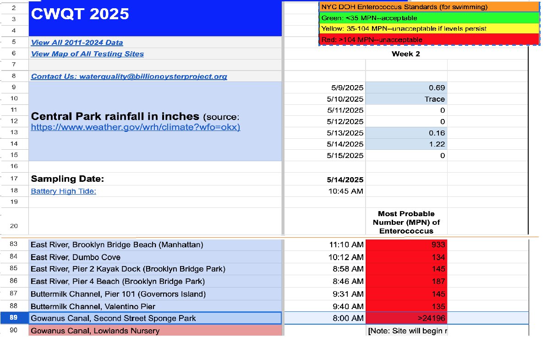
Task: Select the CWQT 2025 title cell
Action: point(155,19)
